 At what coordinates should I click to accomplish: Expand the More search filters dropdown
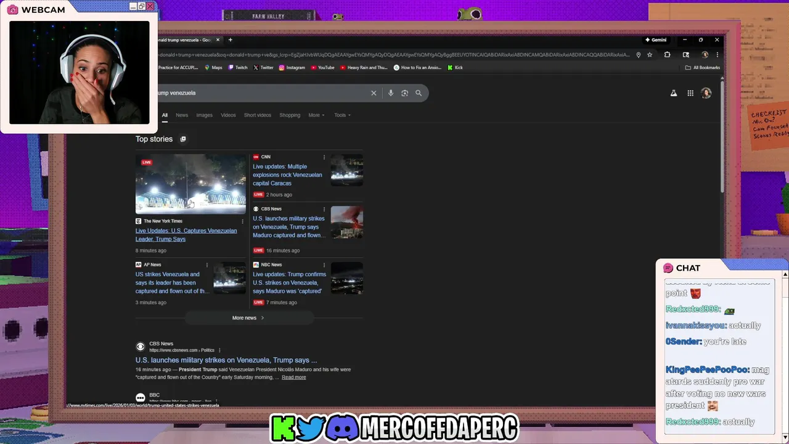[316, 115]
